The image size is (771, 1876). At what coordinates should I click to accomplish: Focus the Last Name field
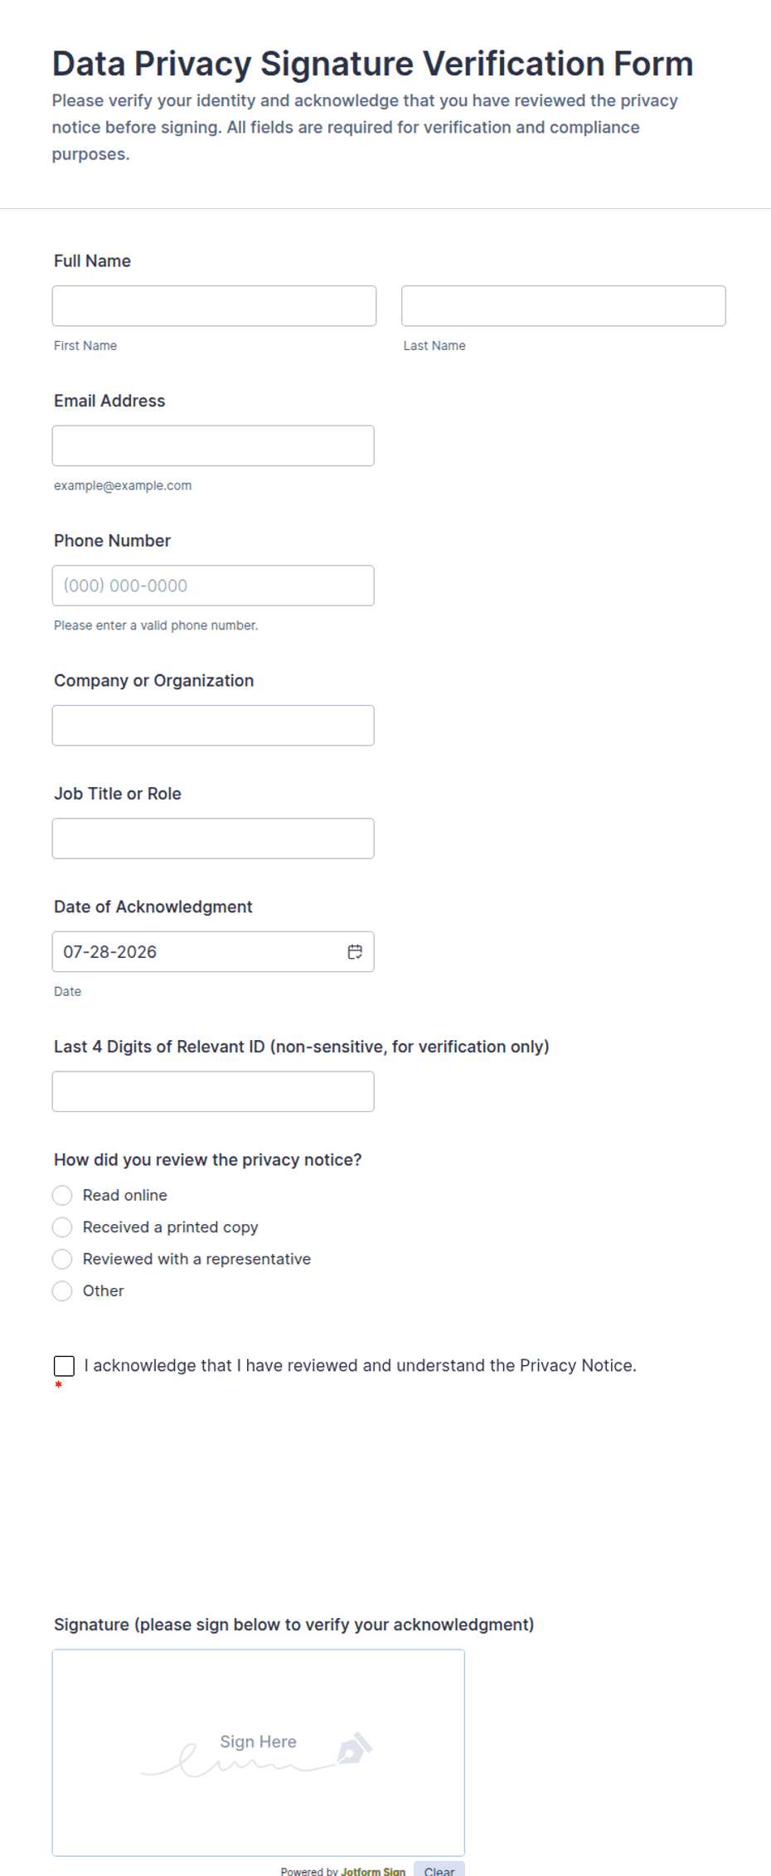(x=564, y=306)
